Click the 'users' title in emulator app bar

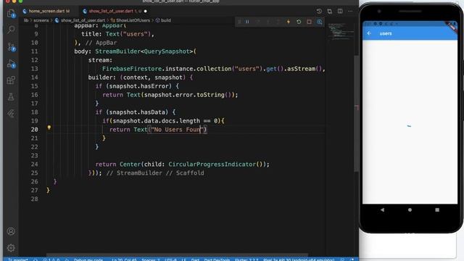386,34
